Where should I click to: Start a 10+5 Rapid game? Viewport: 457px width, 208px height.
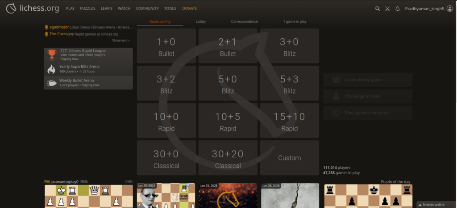[x=228, y=120]
